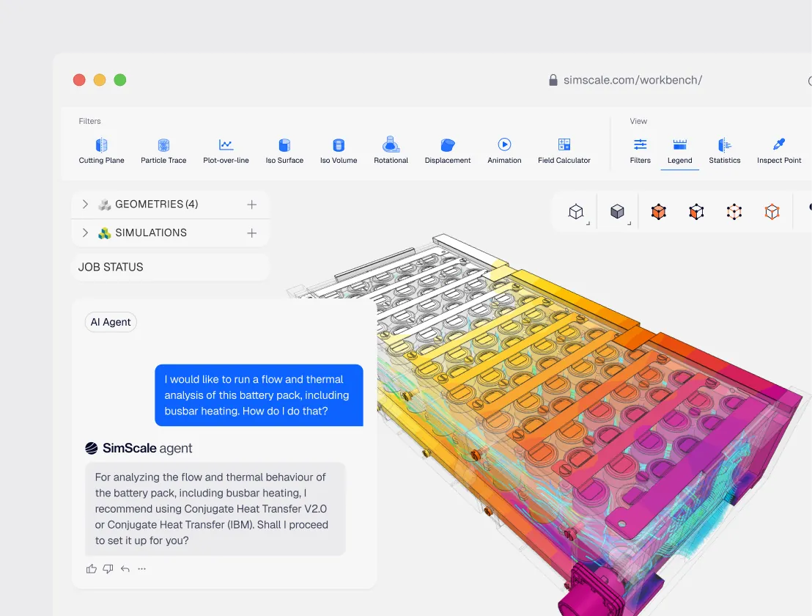Viewport: 812px width, 616px height.
Task: Pick the orange face cube selection mode
Action: coord(696,211)
